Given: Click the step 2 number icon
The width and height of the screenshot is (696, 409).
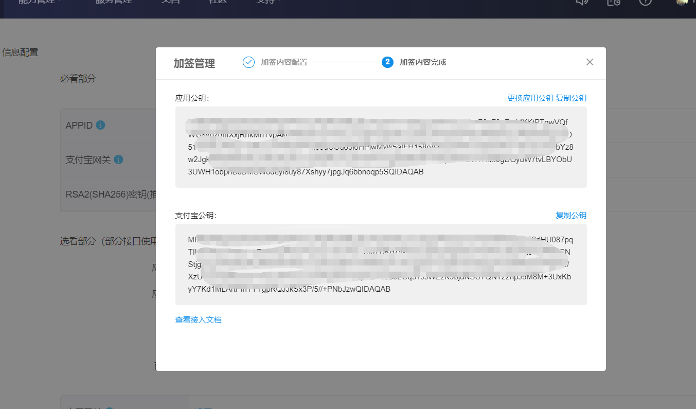Looking at the screenshot, I should click(387, 62).
